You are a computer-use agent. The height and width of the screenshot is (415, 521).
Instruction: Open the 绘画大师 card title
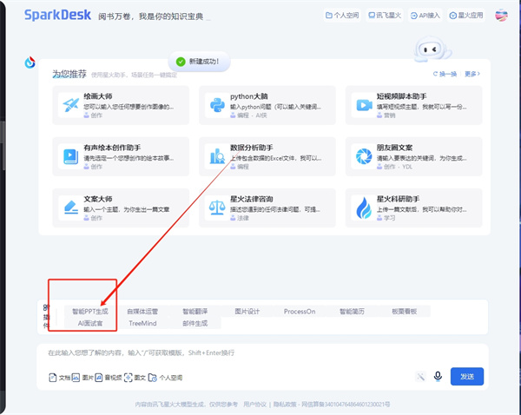pyautogui.click(x=97, y=96)
